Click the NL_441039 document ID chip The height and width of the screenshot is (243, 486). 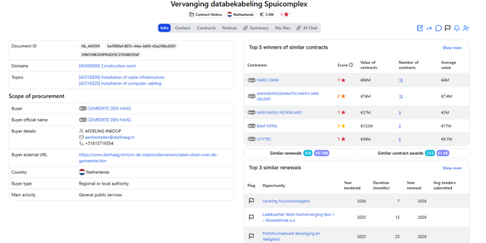91,46
